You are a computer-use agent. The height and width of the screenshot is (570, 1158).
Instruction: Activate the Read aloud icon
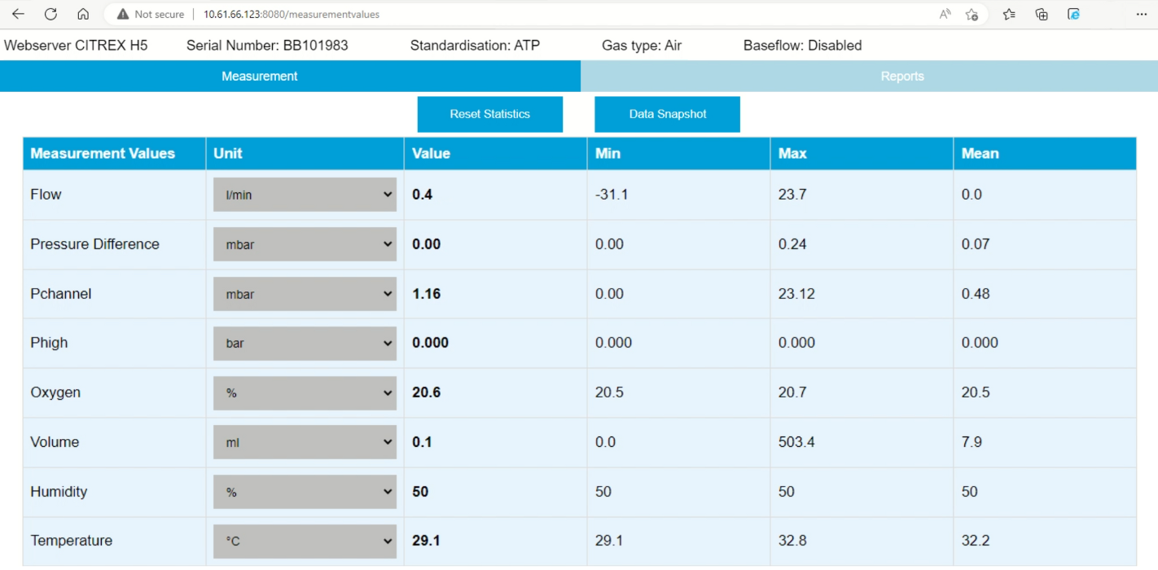pyautogui.click(x=945, y=14)
